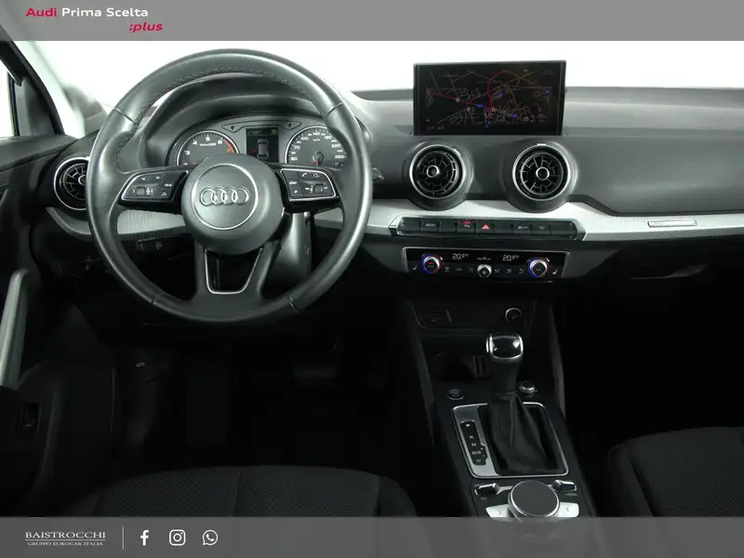This screenshot has height=558, width=744.
Task: Click the left temperature climate knob
Action: pos(431,264)
